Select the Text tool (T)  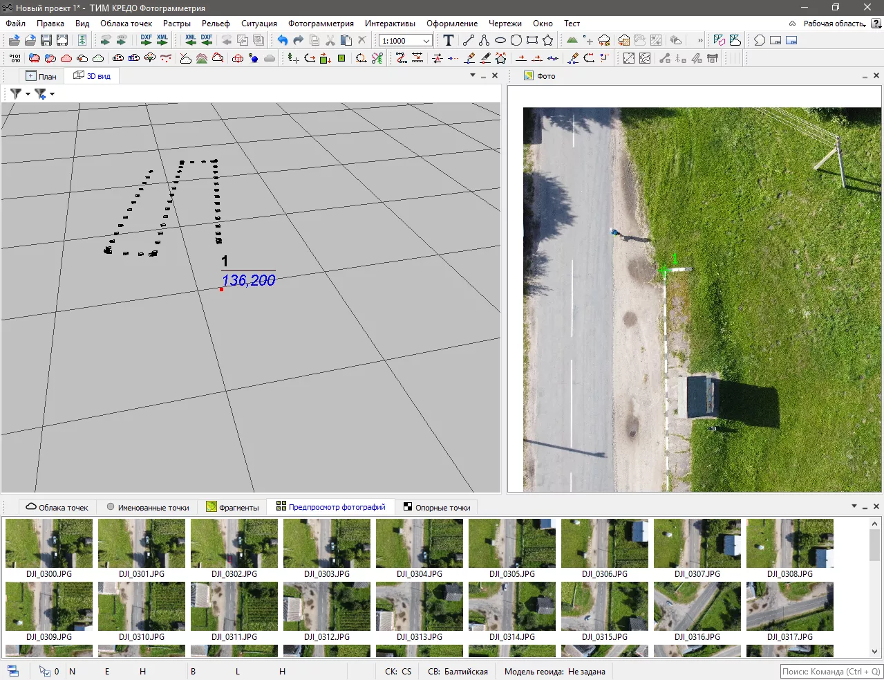coord(449,41)
